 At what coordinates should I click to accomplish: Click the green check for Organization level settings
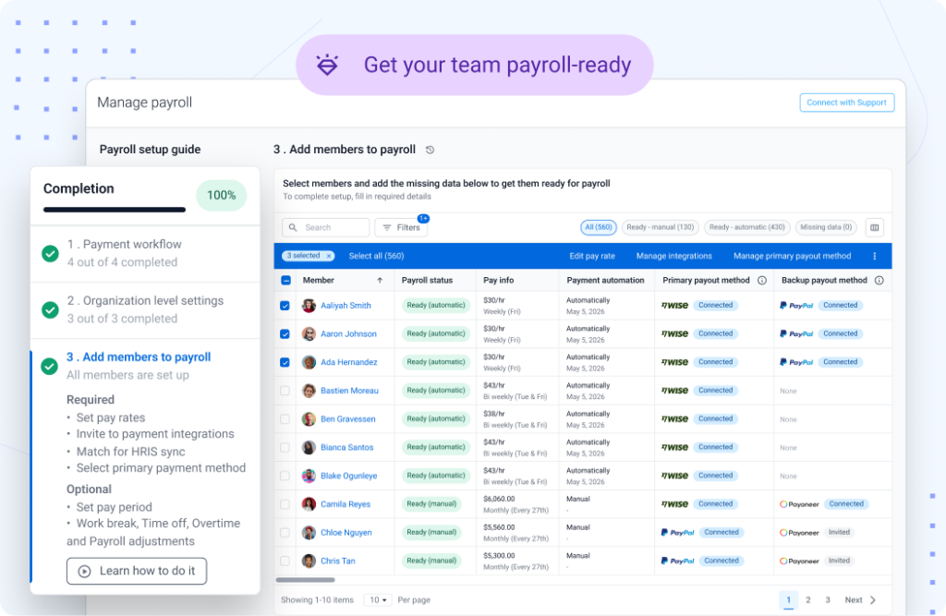(50, 310)
